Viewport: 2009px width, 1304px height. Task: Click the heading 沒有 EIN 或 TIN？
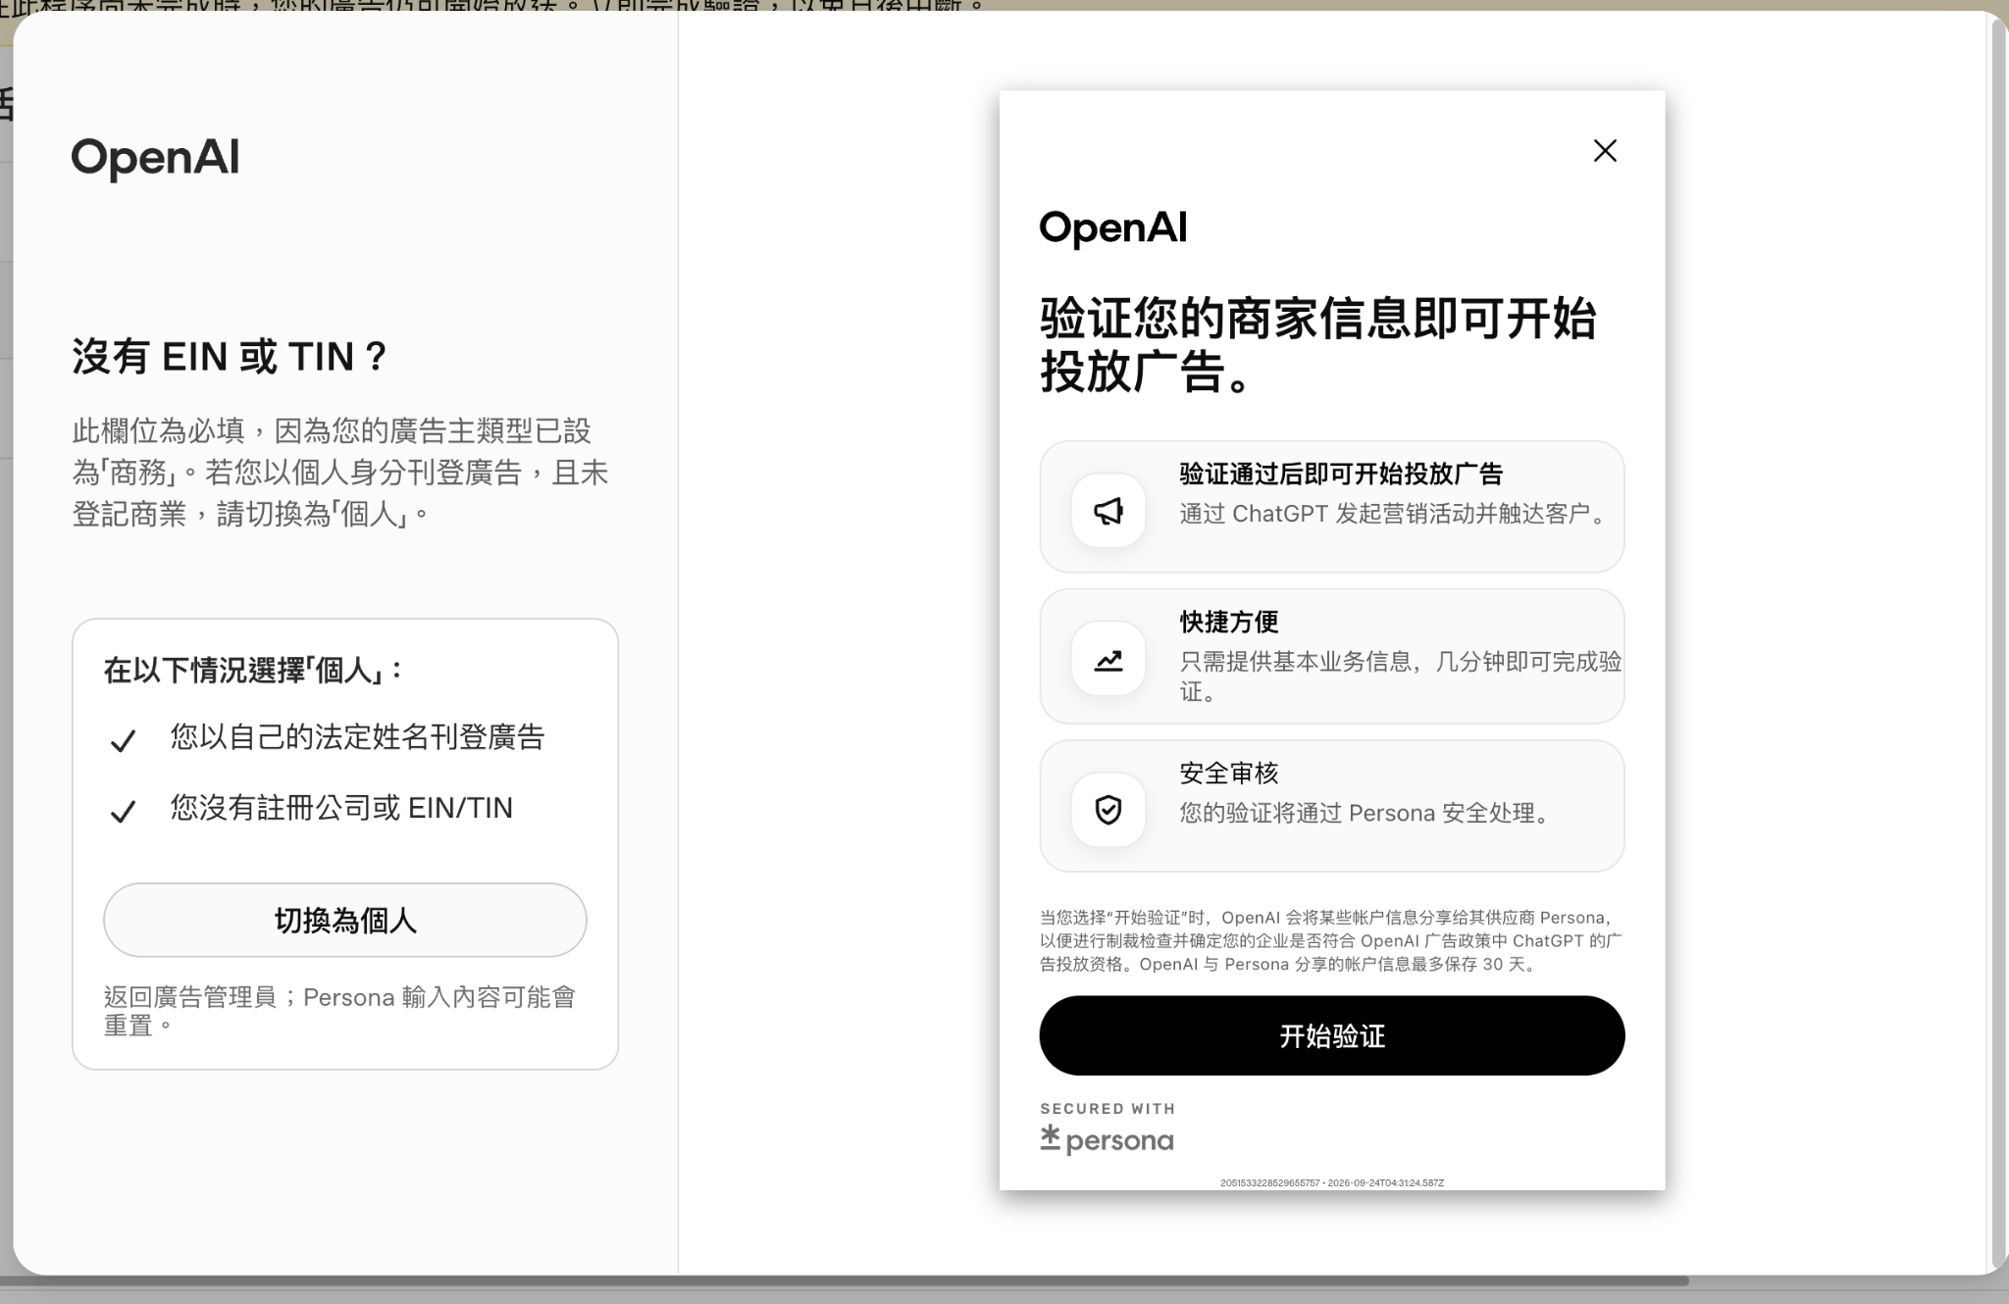232,357
